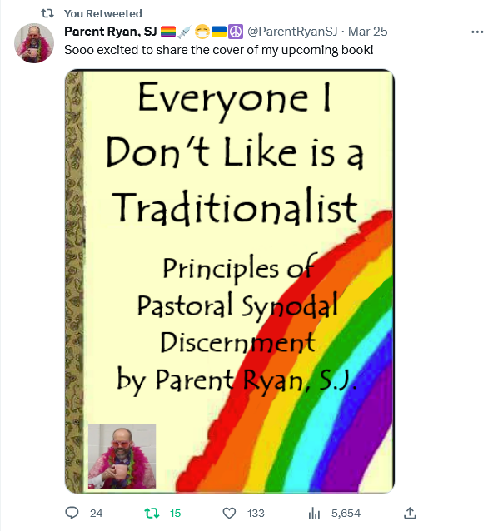Image resolution: width=498 pixels, height=531 pixels.
Task: Open the three-dot more options menu
Action: [x=477, y=32]
